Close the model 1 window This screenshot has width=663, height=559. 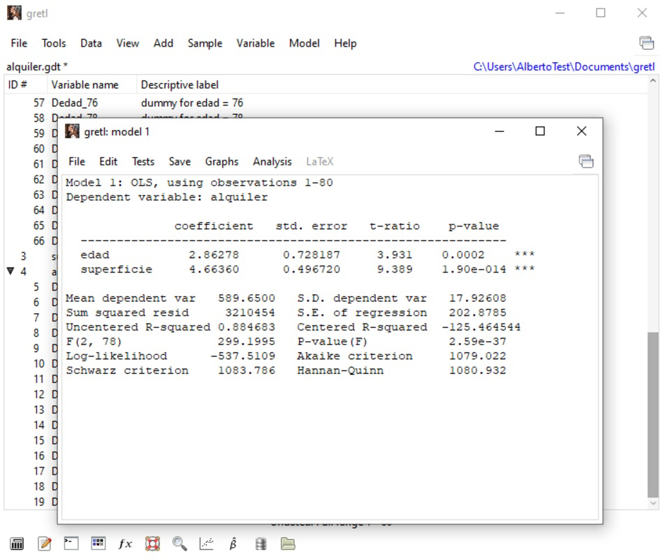(x=581, y=131)
